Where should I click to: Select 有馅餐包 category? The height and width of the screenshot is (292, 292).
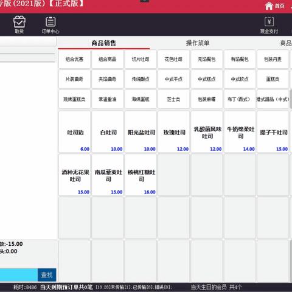click(240, 60)
